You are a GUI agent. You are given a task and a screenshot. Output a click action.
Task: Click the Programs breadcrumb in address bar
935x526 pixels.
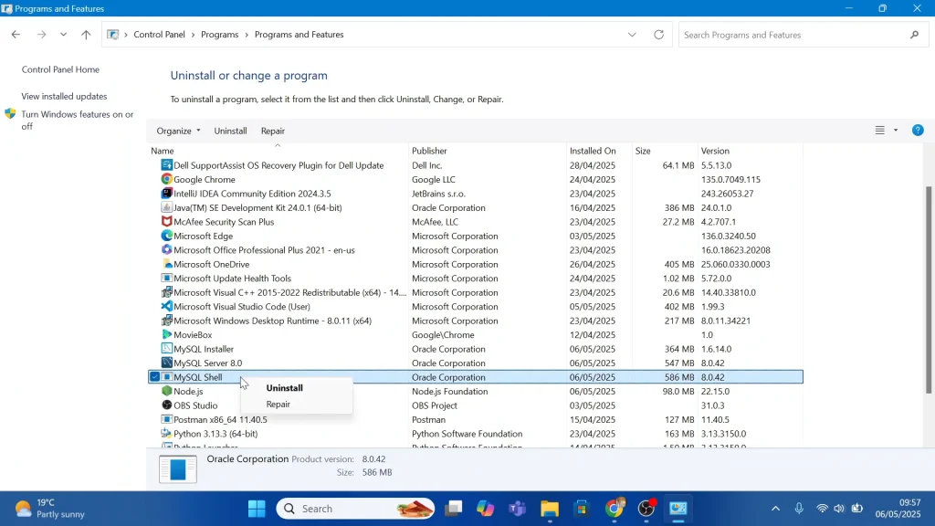coord(219,35)
